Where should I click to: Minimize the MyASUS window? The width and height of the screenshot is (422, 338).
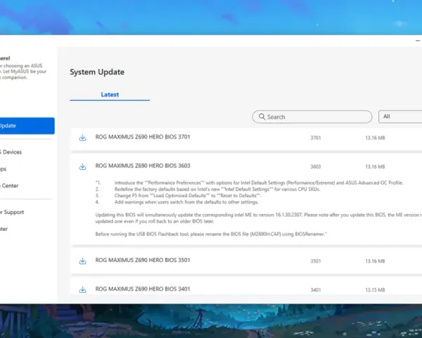(x=418, y=41)
